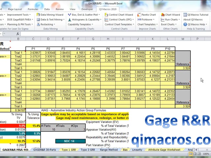Expand the Fishbone dropdown arrow
211x158 pixels.
pos(154,20)
